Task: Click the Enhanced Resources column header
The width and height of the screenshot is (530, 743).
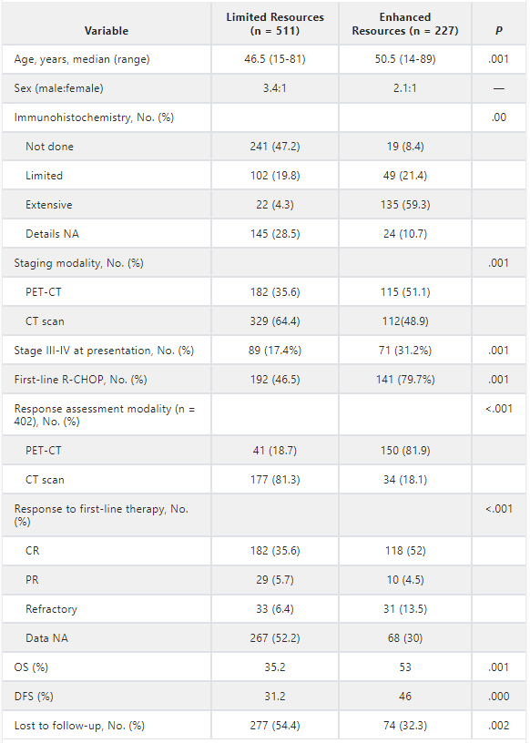Action: [x=405, y=24]
